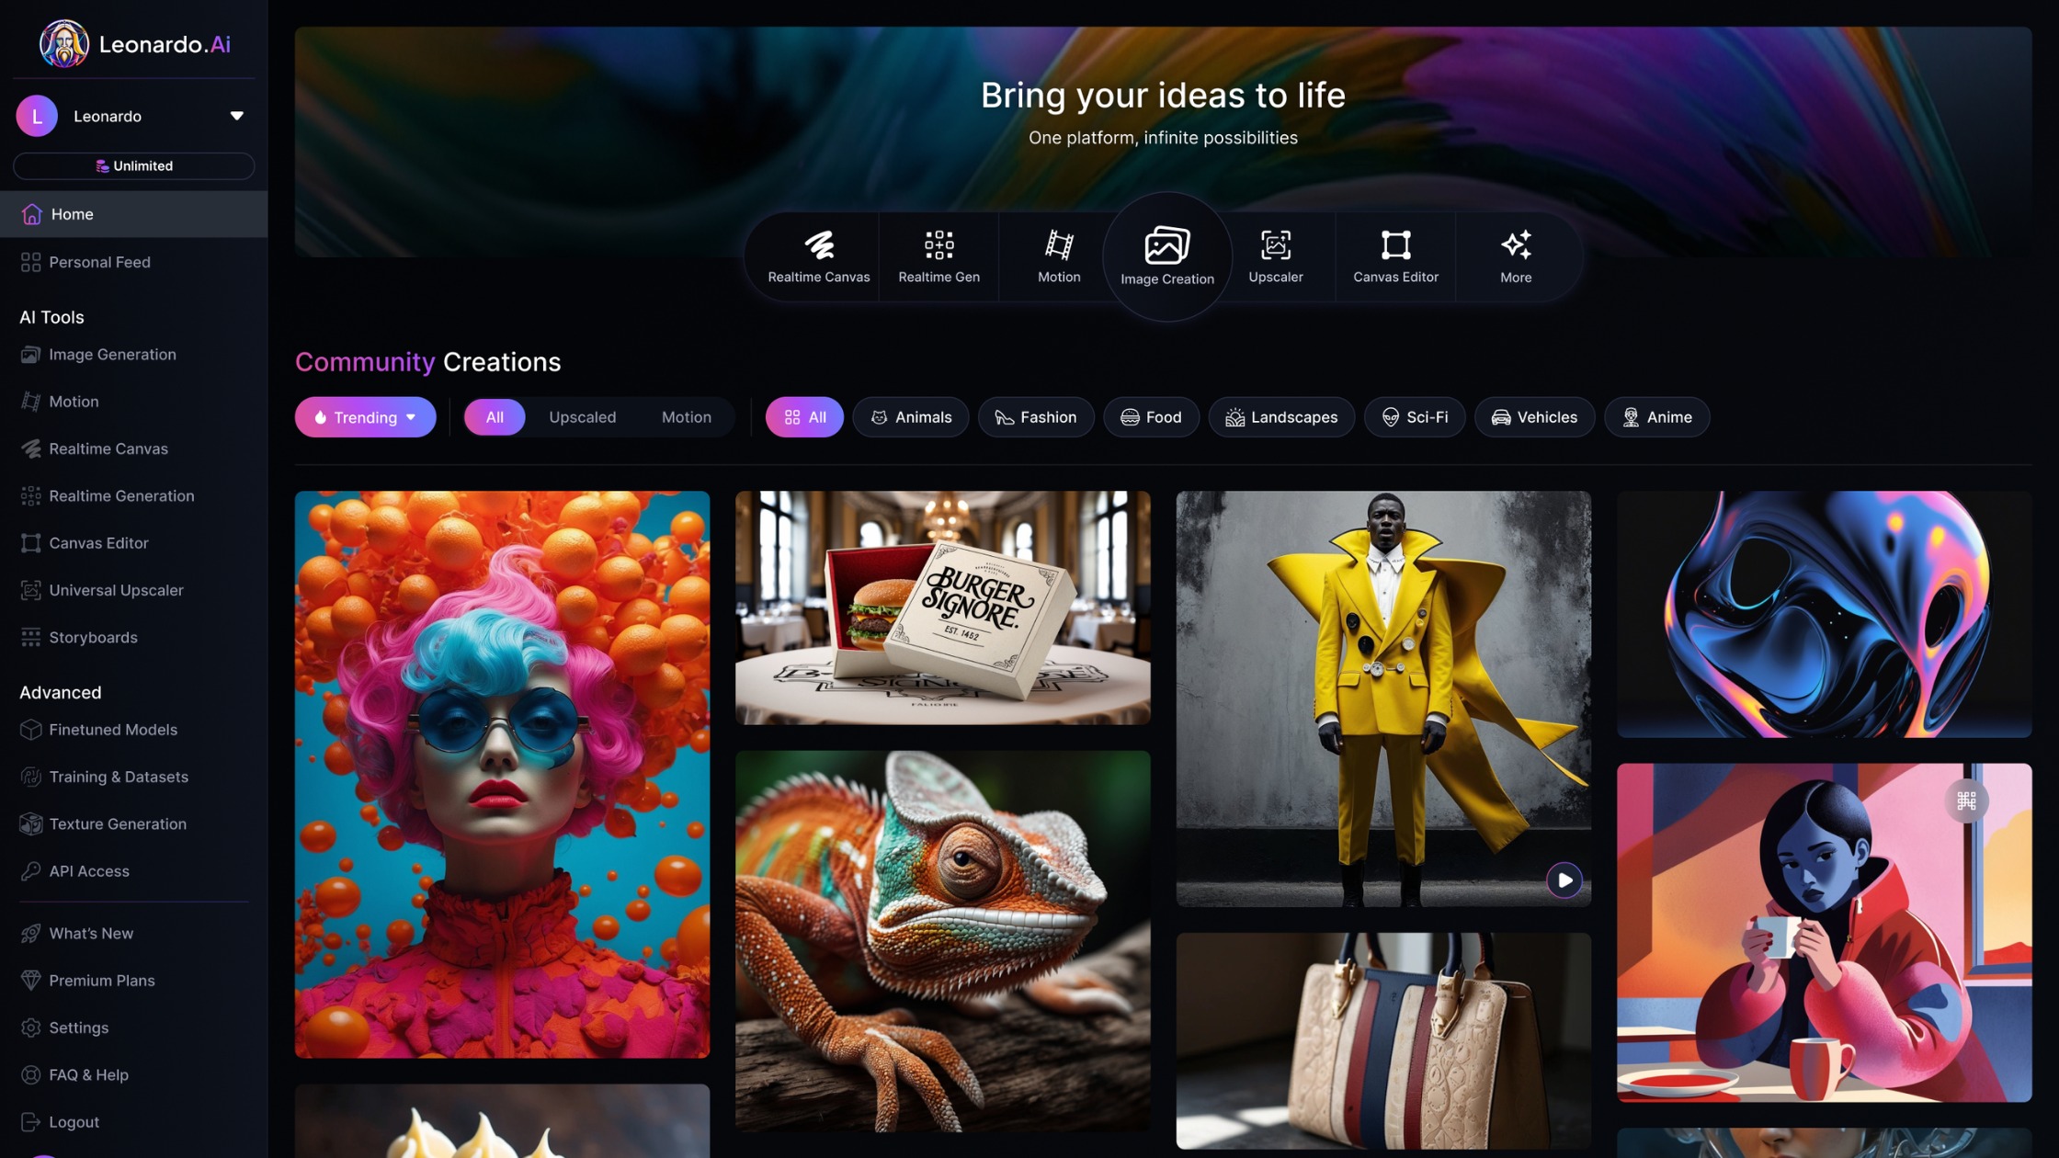This screenshot has width=2059, height=1158.
Task: Click the All category filter toggle
Action: (804, 415)
